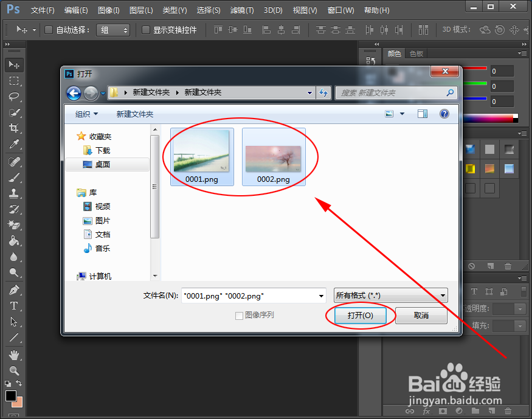Click the foreground color swatch
Screen dimensions: 532x419
[x=11, y=396]
